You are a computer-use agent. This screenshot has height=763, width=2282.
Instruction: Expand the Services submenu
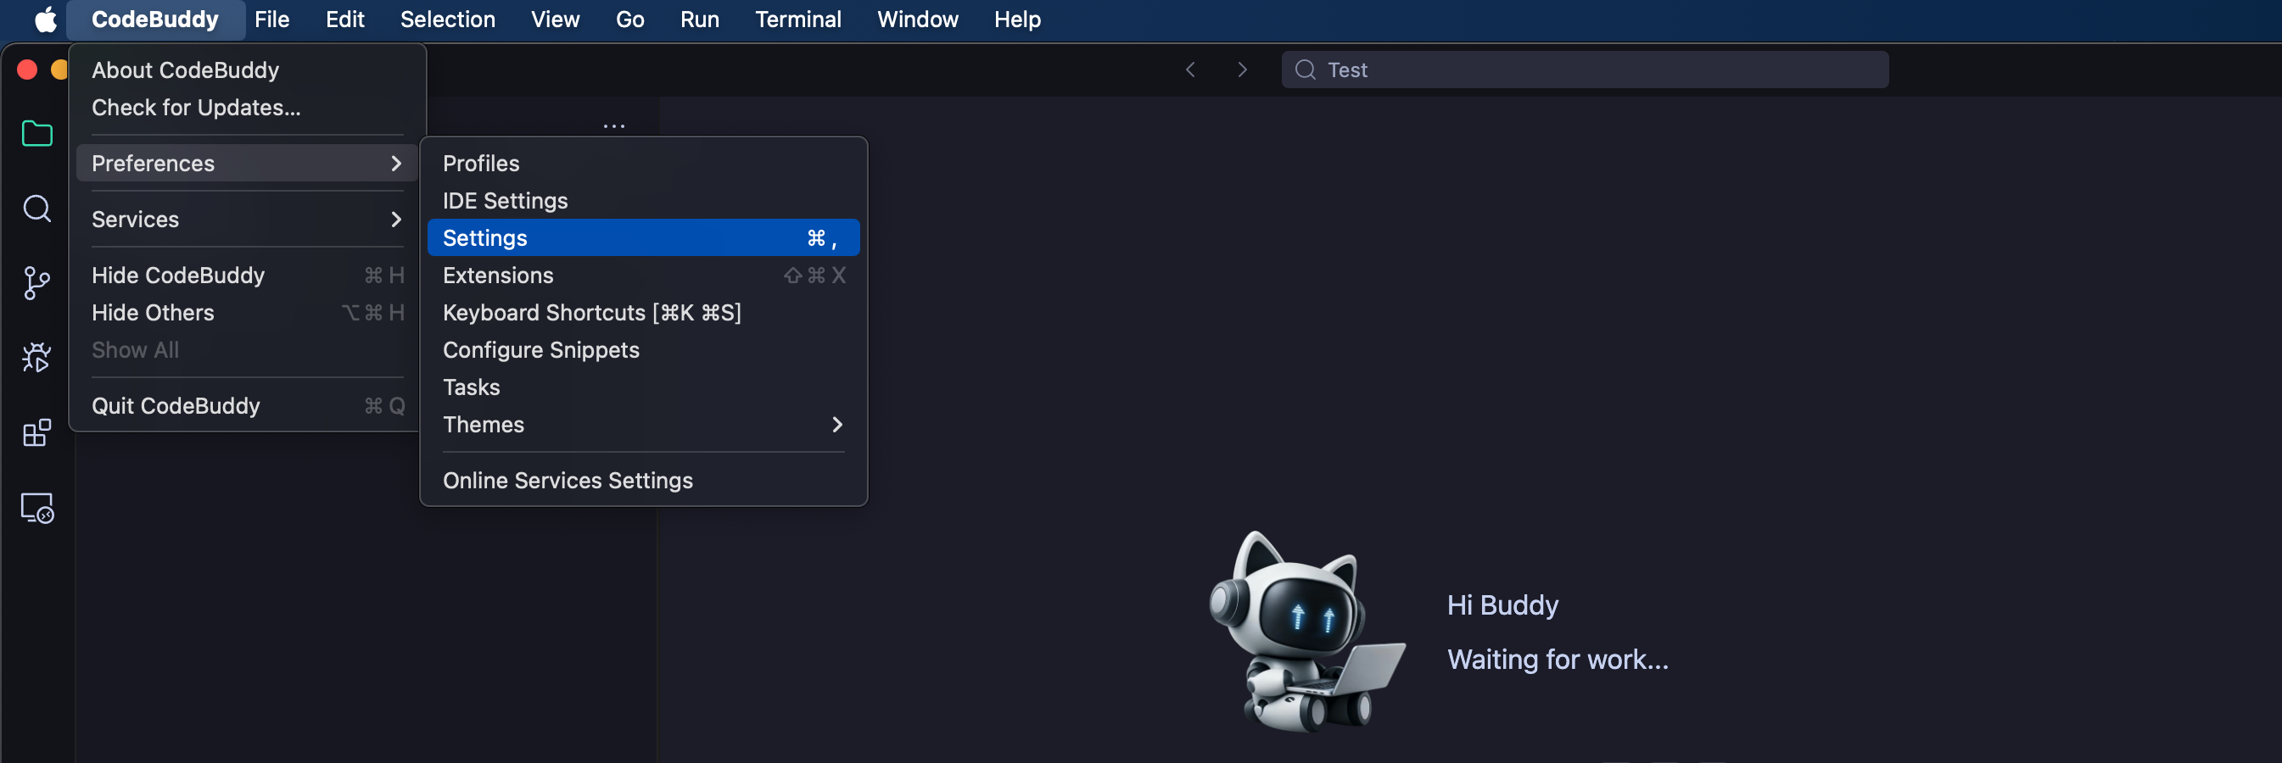246,220
